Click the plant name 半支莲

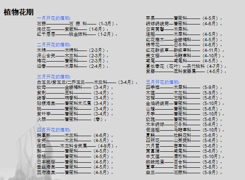pos(153,156)
